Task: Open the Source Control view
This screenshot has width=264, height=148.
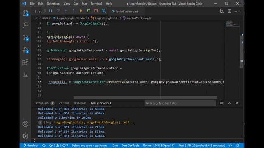Action: (x=26, y=37)
